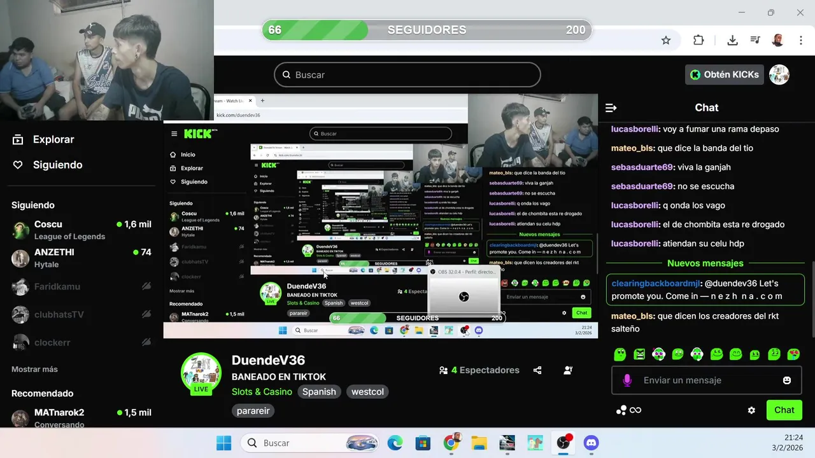Open Microsoft Store from the taskbar
Viewport: 815px width, 458px height.
423,443
